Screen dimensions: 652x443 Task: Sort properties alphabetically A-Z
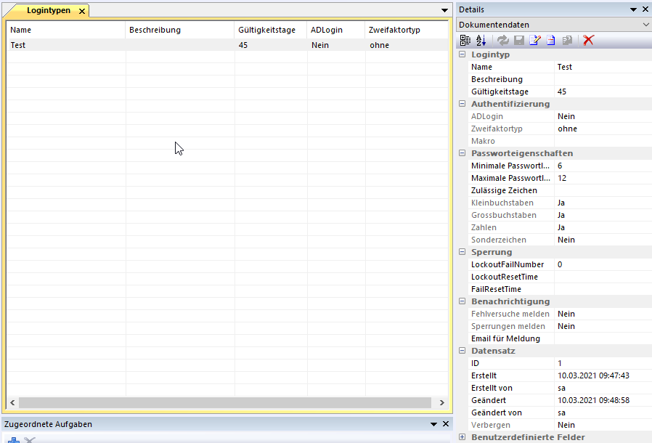pos(481,40)
